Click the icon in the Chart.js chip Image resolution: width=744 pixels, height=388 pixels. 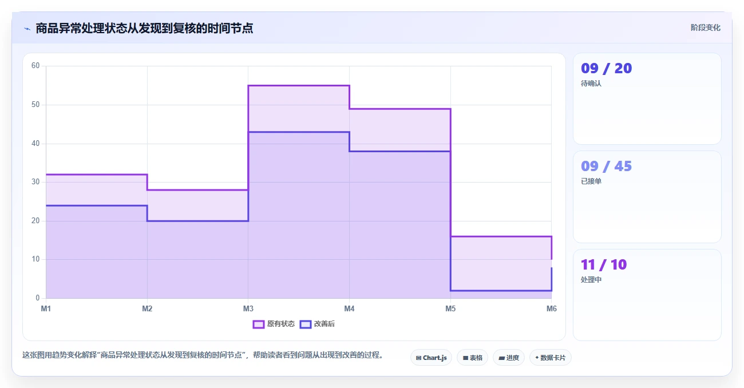point(418,358)
